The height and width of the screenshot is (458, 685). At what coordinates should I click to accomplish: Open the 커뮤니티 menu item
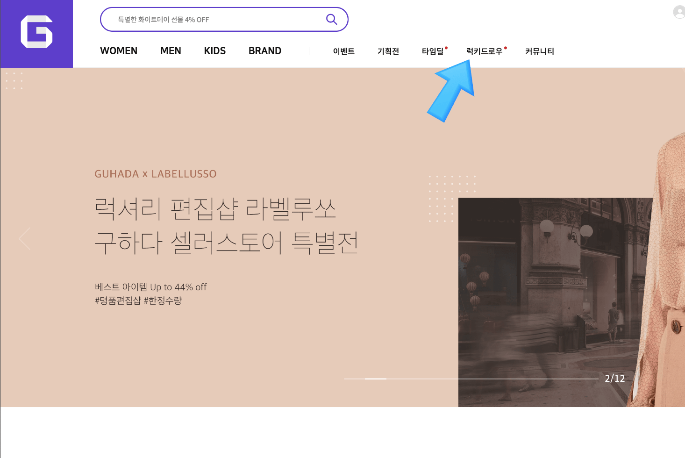pos(540,51)
